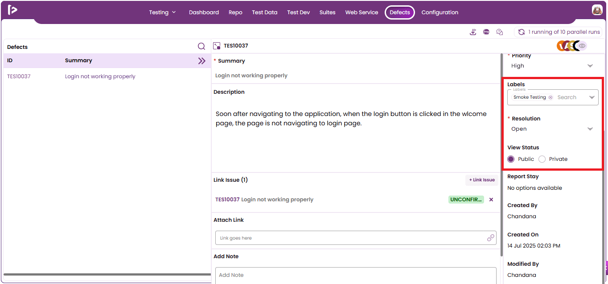Go to the Dashboard tab

pyautogui.click(x=204, y=12)
